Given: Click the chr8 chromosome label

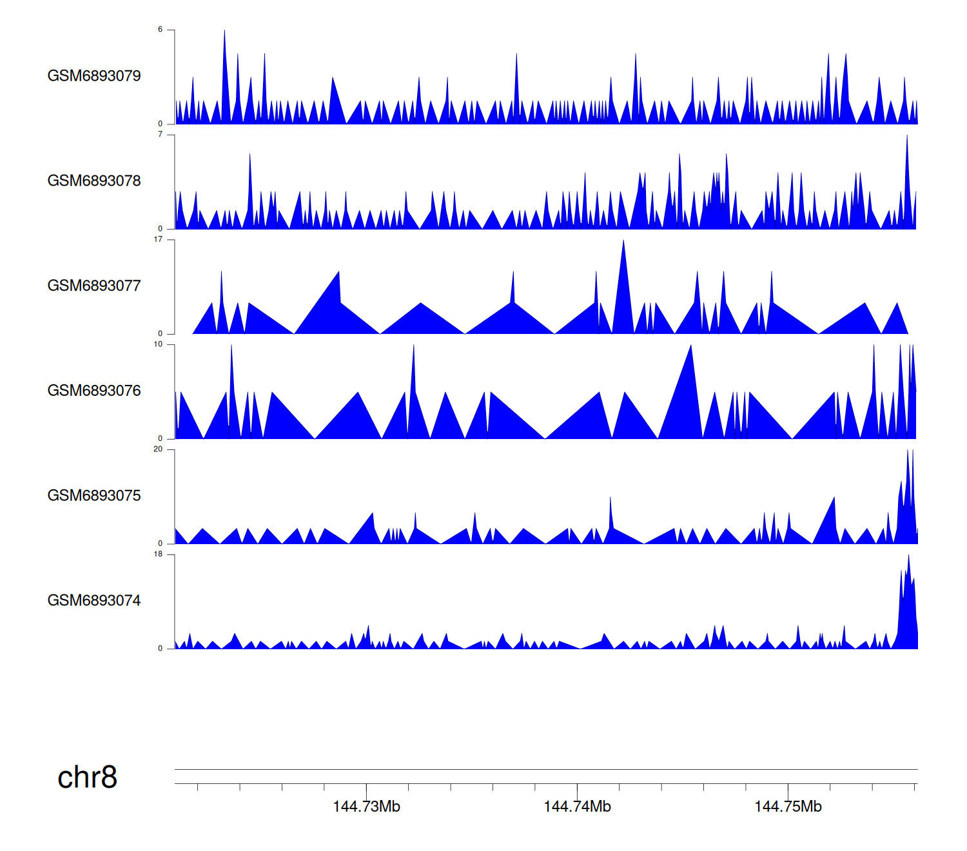Looking at the screenshot, I should (x=87, y=778).
